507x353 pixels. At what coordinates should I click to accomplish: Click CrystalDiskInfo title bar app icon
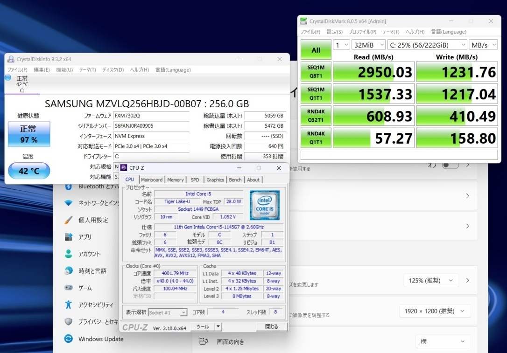point(11,59)
